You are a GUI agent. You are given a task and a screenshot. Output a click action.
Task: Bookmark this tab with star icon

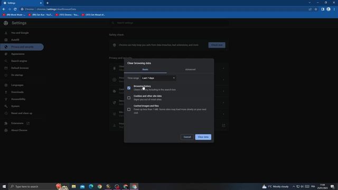(316, 9)
